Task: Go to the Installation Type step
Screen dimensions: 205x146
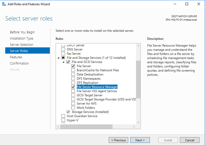Action: coord(21,38)
